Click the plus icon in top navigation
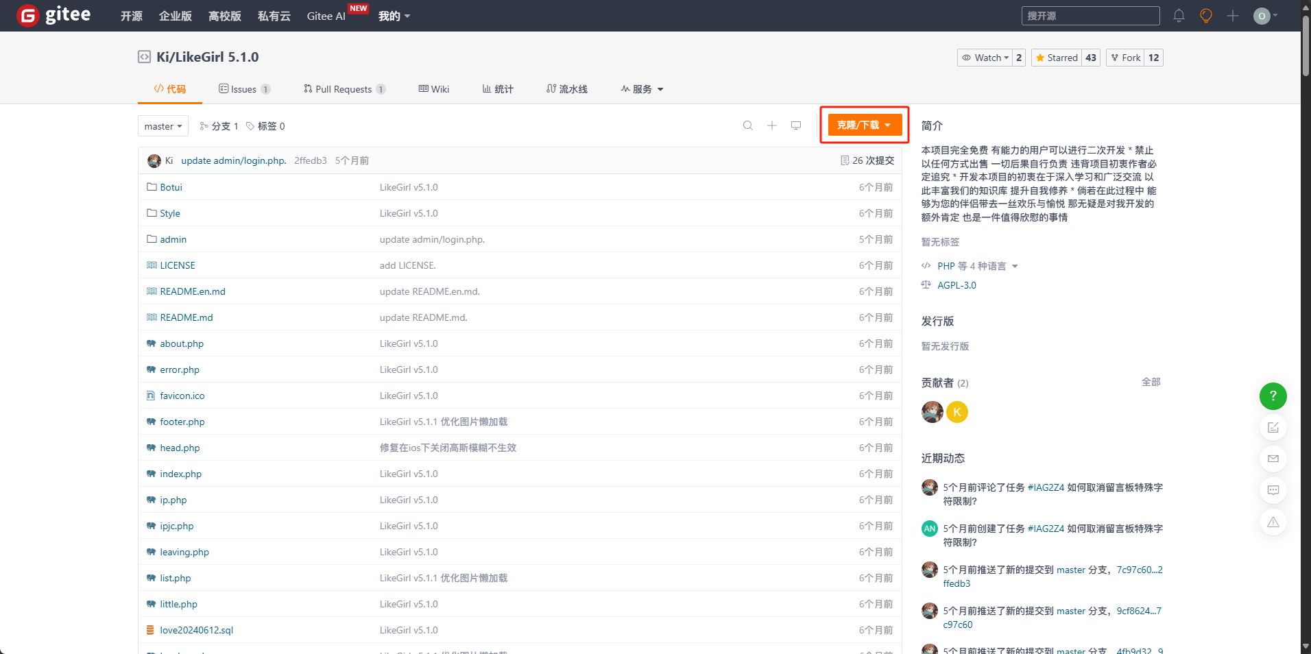 (1233, 16)
